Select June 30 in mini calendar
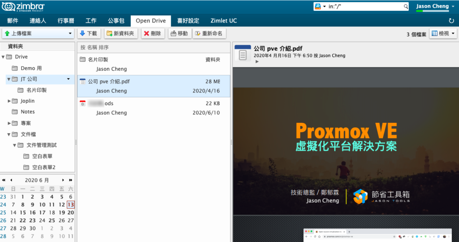The height and width of the screenshot is (242, 459). (x=32, y=228)
